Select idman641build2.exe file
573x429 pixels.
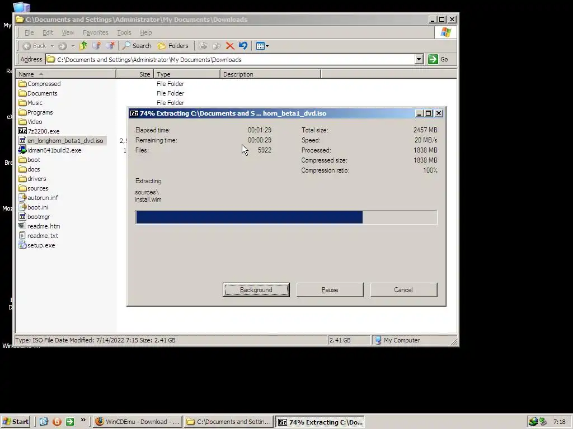(x=50, y=150)
